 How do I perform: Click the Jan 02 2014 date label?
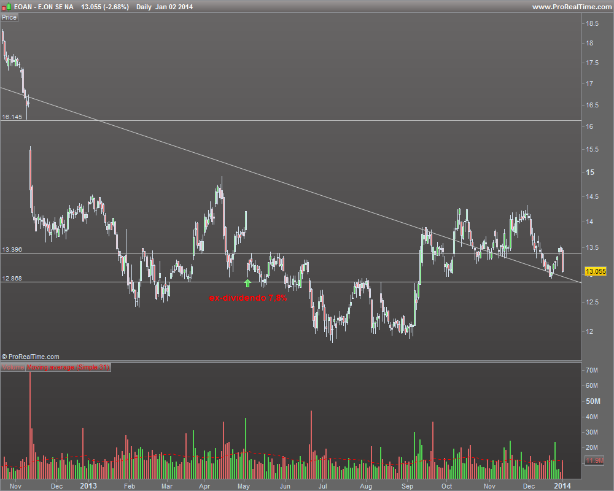(x=174, y=7)
